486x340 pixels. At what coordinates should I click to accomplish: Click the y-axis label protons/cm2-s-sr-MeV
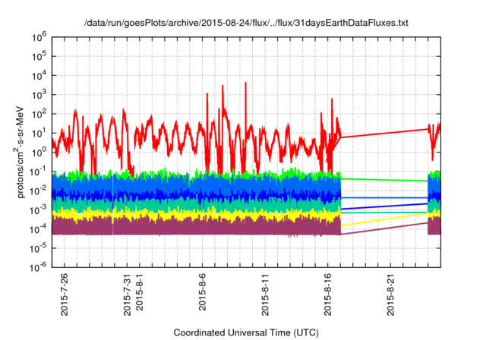coord(24,151)
